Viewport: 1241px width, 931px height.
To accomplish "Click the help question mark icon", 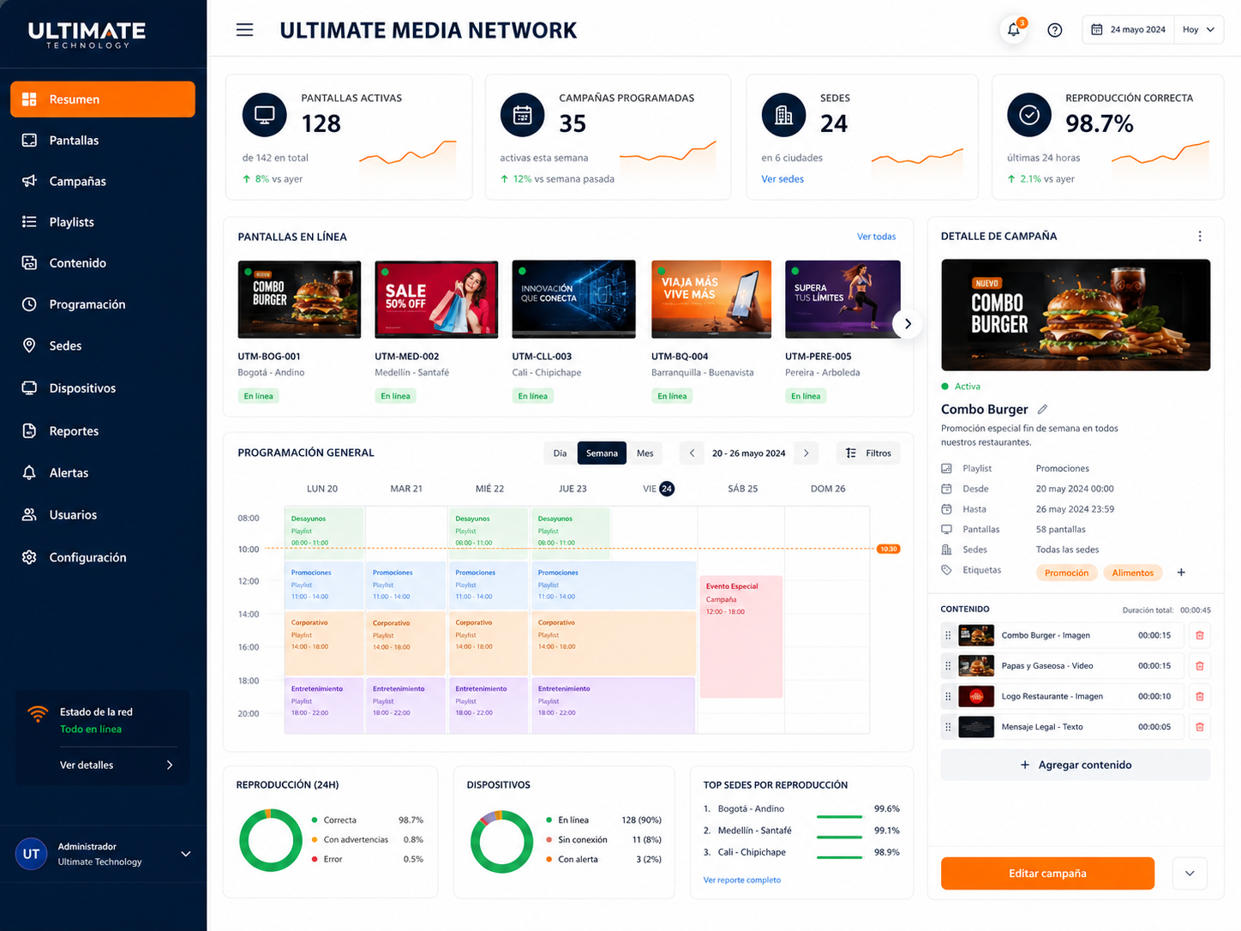I will click(1055, 30).
